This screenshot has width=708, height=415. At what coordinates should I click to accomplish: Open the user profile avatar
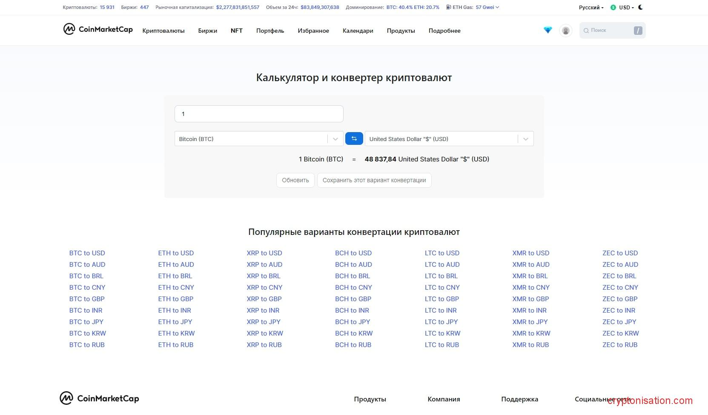pos(565,31)
